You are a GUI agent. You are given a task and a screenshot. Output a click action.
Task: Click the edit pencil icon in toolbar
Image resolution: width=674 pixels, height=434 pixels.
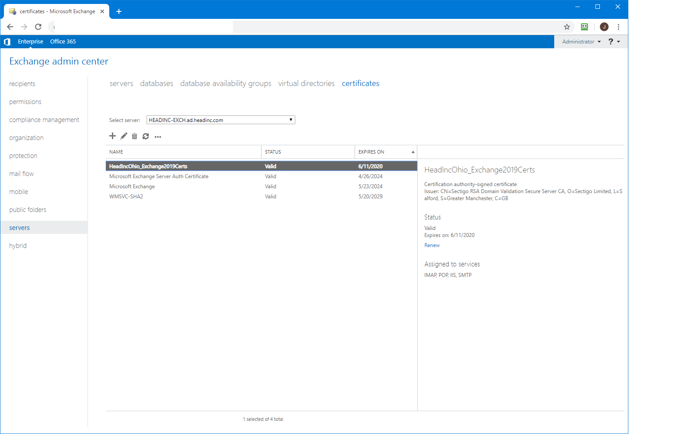[124, 136]
